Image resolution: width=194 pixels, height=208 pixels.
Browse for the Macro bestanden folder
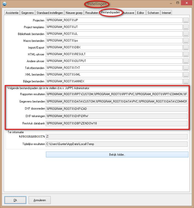coord(186,41)
